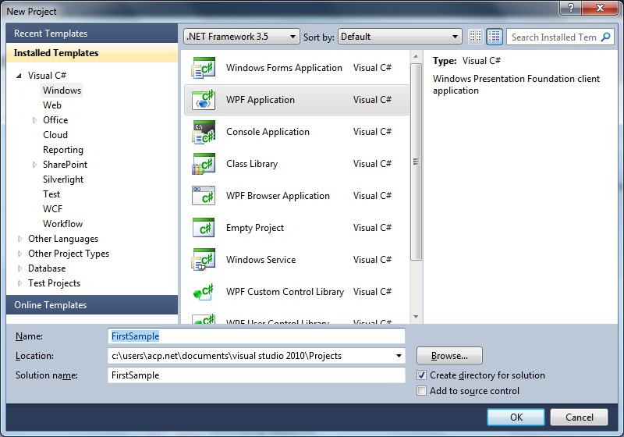Select the Silverlight category
The height and width of the screenshot is (437, 624).
coord(63,179)
